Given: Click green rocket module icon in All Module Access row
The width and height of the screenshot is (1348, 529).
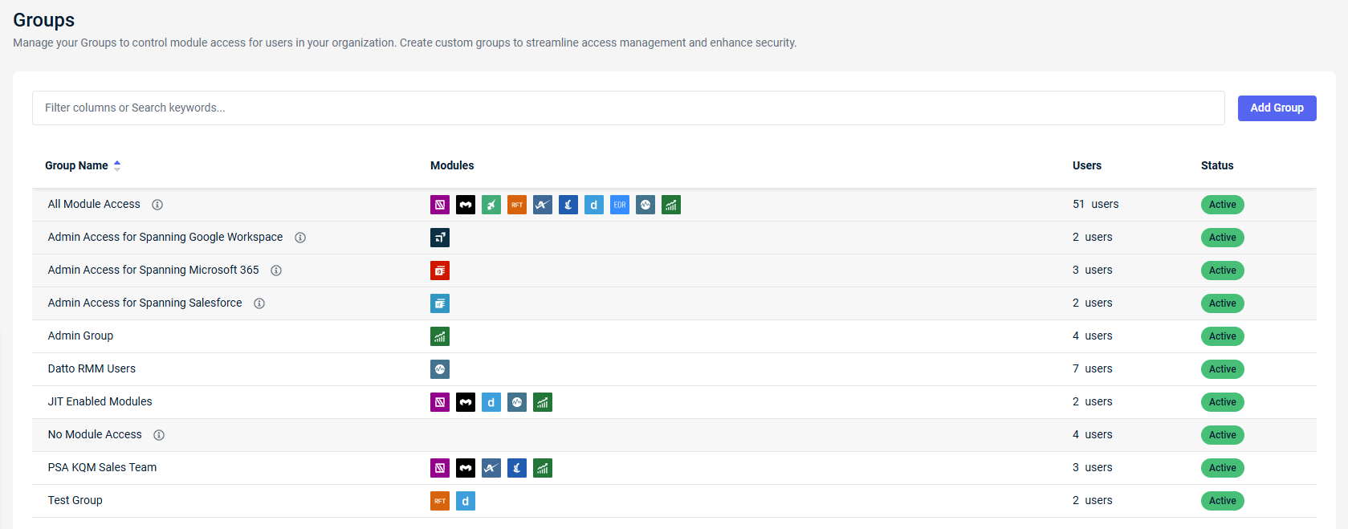Looking at the screenshot, I should (x=491, y=205).
